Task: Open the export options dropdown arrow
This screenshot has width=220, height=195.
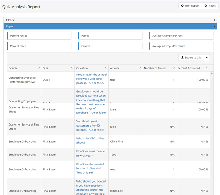Action: 207,58
